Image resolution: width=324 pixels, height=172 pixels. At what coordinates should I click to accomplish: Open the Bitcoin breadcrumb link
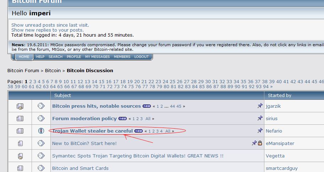53,71
